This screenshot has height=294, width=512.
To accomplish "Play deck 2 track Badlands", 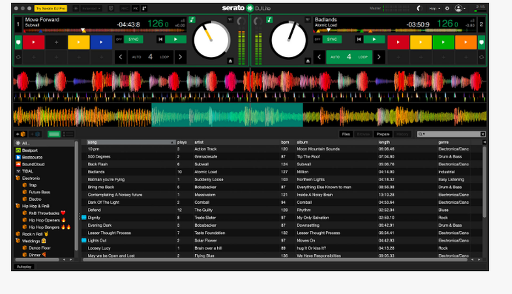I will click(x=374, y=39).
